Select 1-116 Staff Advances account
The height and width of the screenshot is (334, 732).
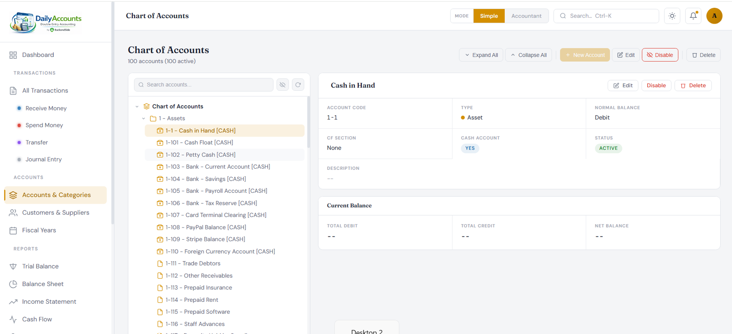(x=224, y=324)
